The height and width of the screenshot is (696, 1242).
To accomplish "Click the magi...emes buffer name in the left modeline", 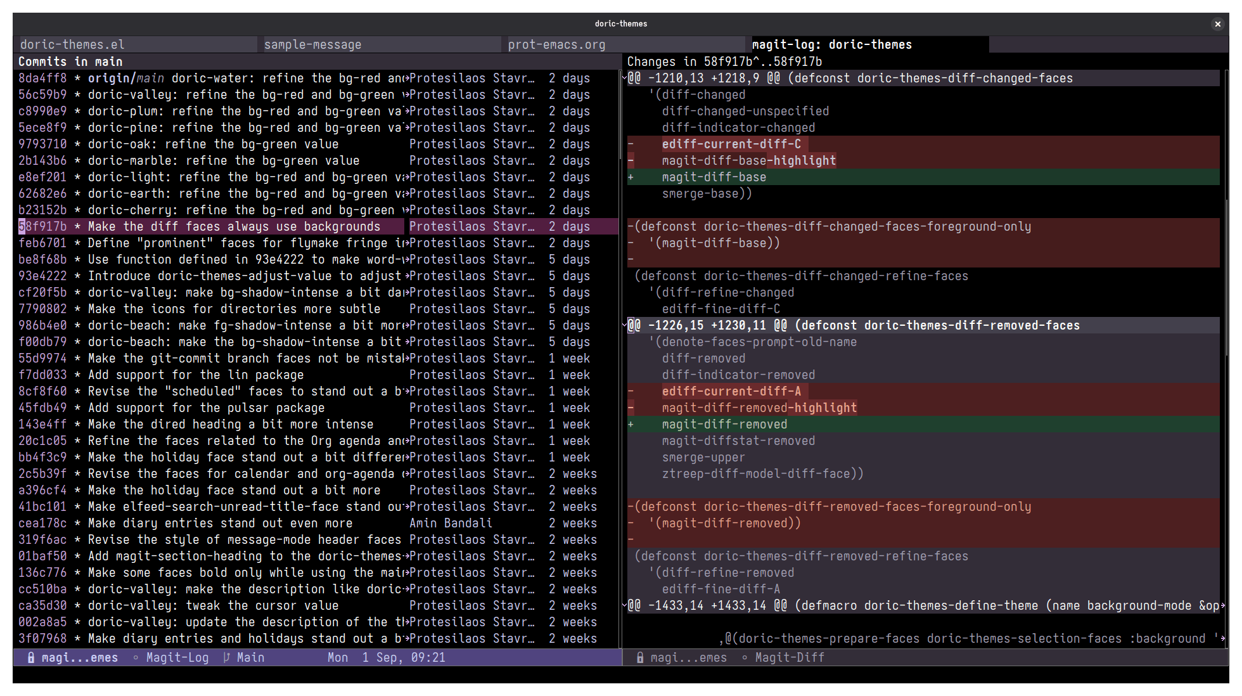I will 80,657.
